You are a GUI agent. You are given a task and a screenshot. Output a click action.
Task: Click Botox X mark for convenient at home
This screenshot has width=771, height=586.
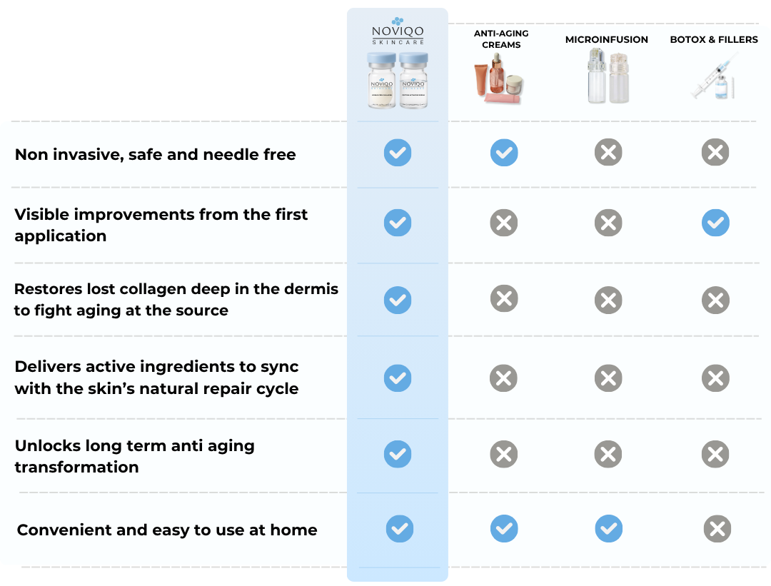[717, 529]
